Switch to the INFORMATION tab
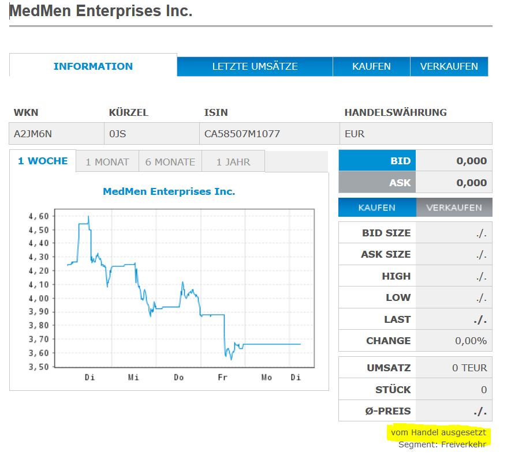The height and width of the screenshot is (456, 511). 93,66
